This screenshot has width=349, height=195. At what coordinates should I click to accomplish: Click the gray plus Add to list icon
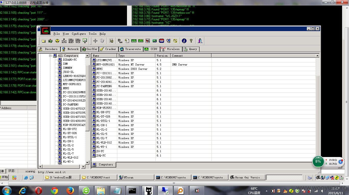point(95,41)
